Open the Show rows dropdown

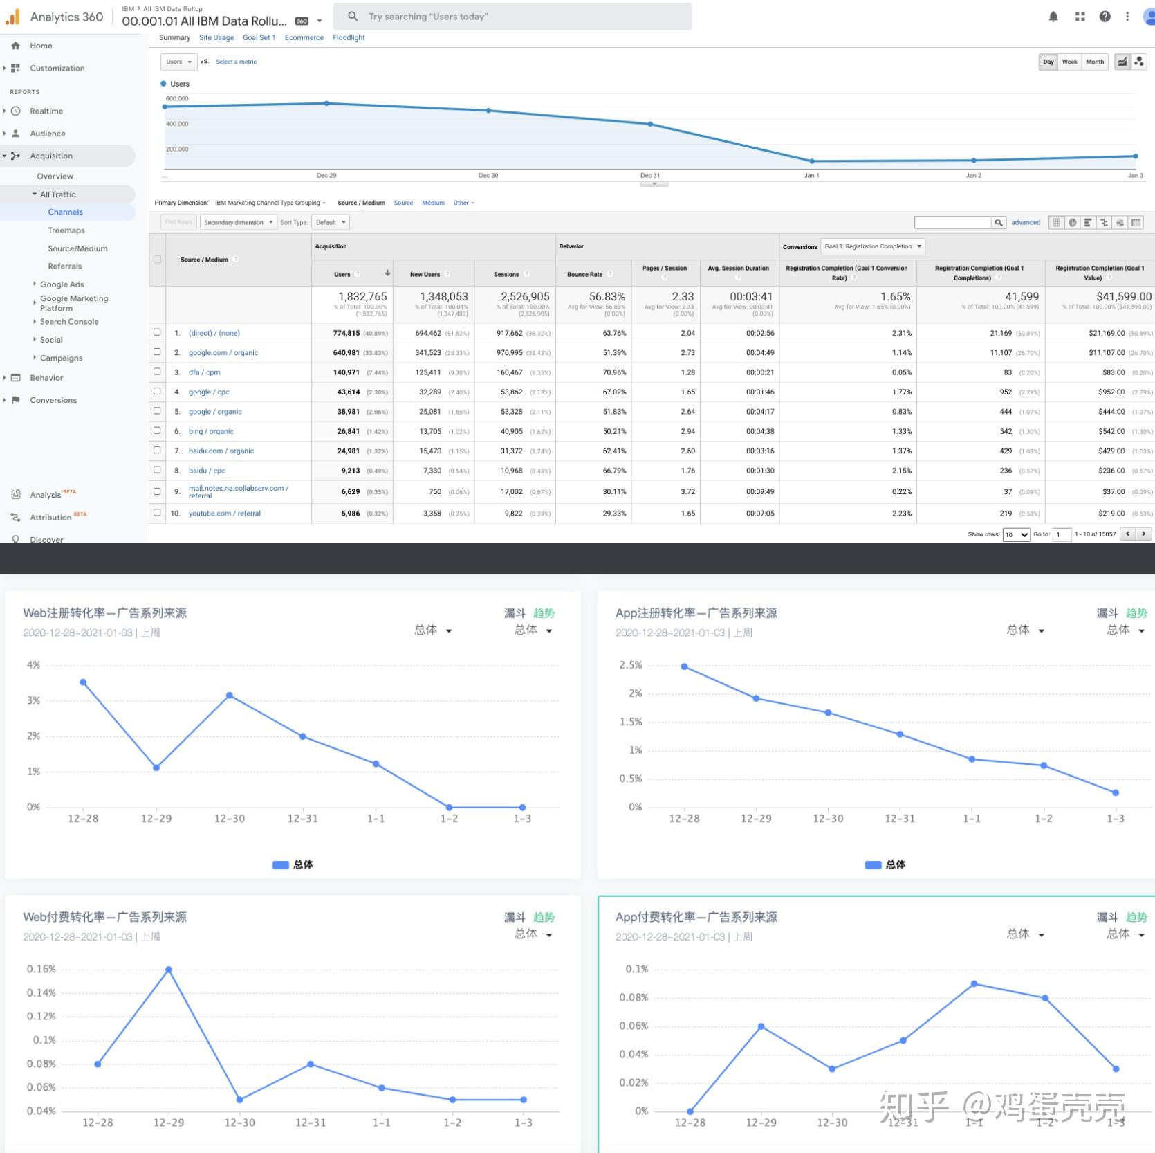tap(1016, 534)
